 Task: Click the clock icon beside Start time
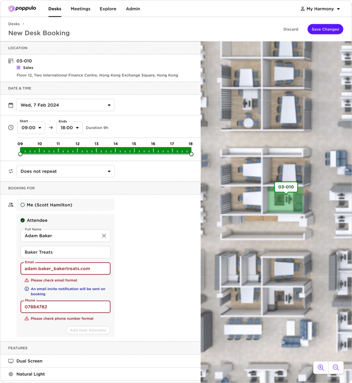pyautogui.click(x=11, y=128)
